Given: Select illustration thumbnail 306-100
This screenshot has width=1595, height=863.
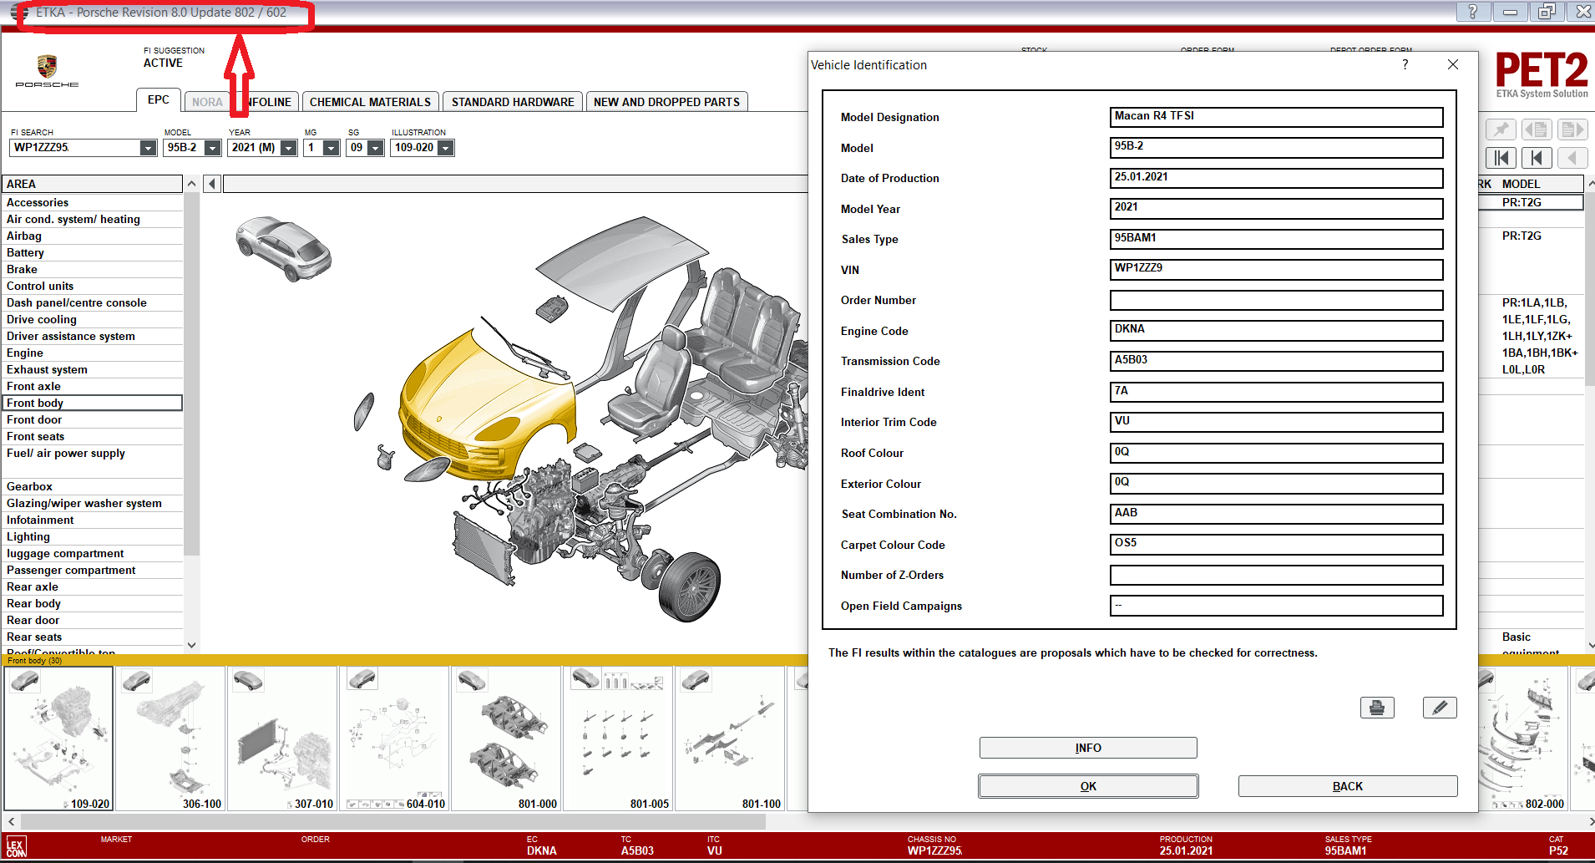Looking at the screenshot, I should point(170,739).
